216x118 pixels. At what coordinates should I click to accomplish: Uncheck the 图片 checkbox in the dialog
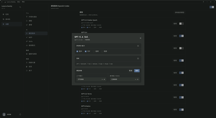pos(77,51)
